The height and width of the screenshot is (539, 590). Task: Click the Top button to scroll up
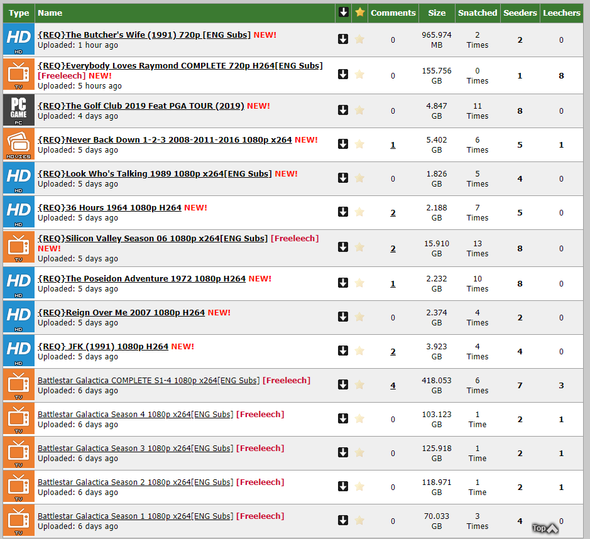pos(544,528)
